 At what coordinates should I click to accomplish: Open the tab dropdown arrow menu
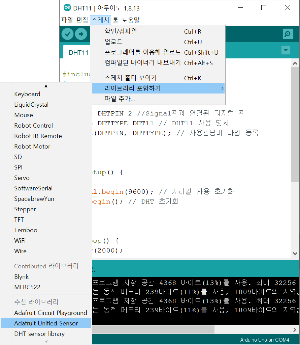[x=286, y=50]
